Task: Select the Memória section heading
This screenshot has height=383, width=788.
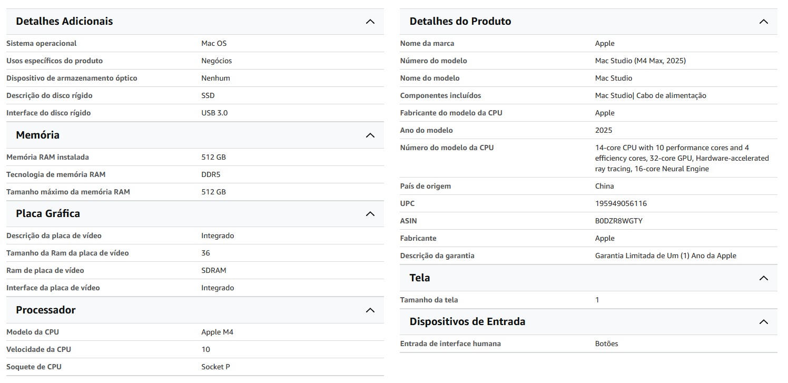Action: pyautogui.click(x=37, y=135)
